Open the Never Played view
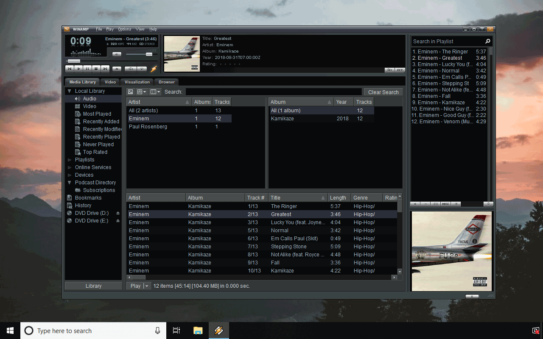543x339 pixels. click(98, 144)
